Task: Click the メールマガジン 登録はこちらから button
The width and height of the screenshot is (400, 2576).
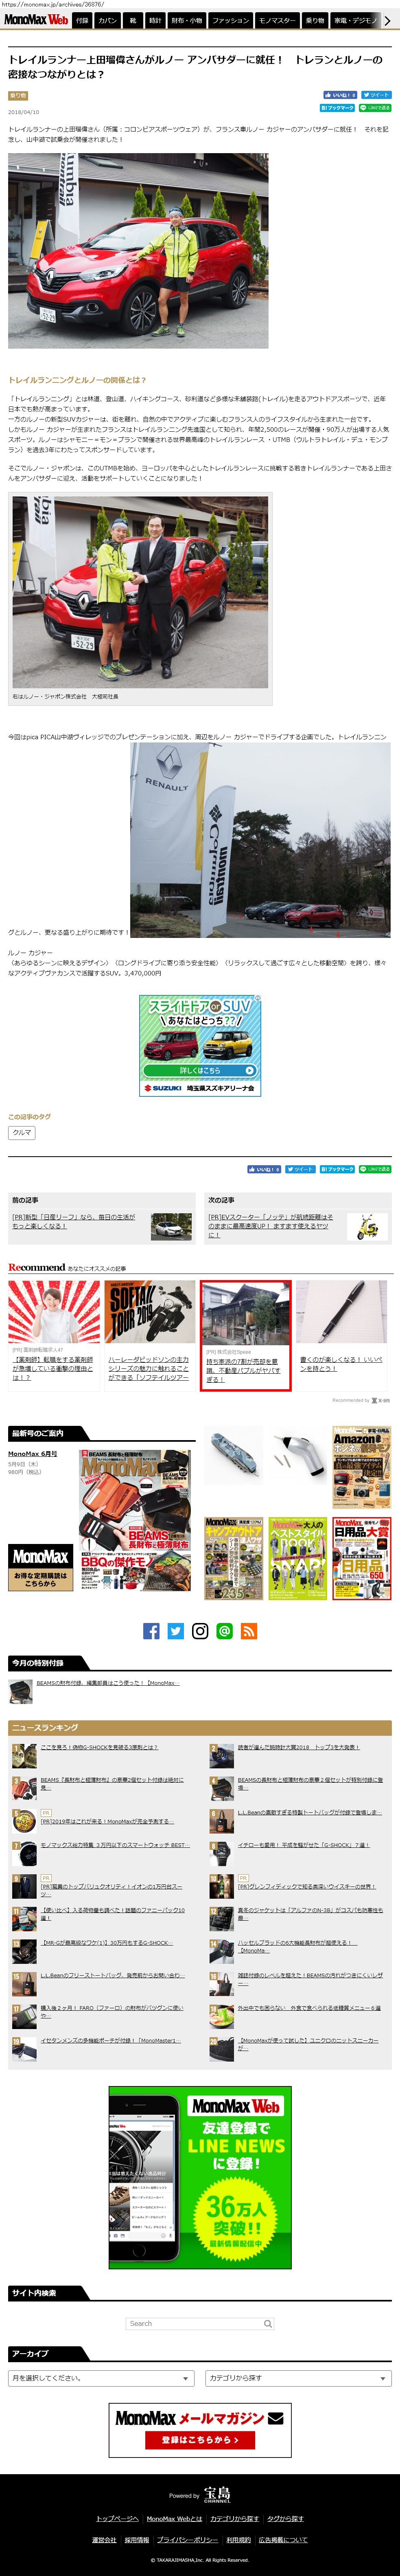Action: click(x=200, y=2439)
